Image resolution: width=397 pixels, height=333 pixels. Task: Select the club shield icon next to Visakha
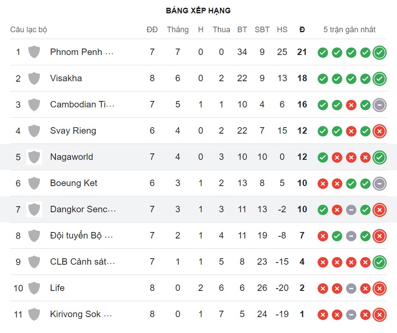click(x=34, y=78)
